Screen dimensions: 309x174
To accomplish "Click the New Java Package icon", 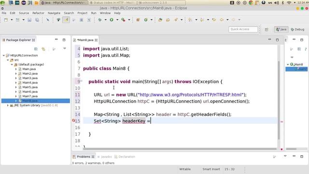I will tap(138, 20).
